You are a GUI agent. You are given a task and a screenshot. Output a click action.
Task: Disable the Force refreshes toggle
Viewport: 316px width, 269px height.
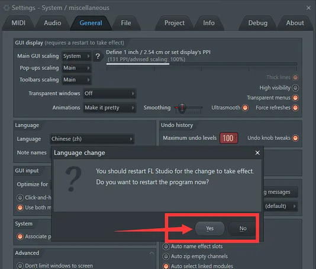click(295, 108)
